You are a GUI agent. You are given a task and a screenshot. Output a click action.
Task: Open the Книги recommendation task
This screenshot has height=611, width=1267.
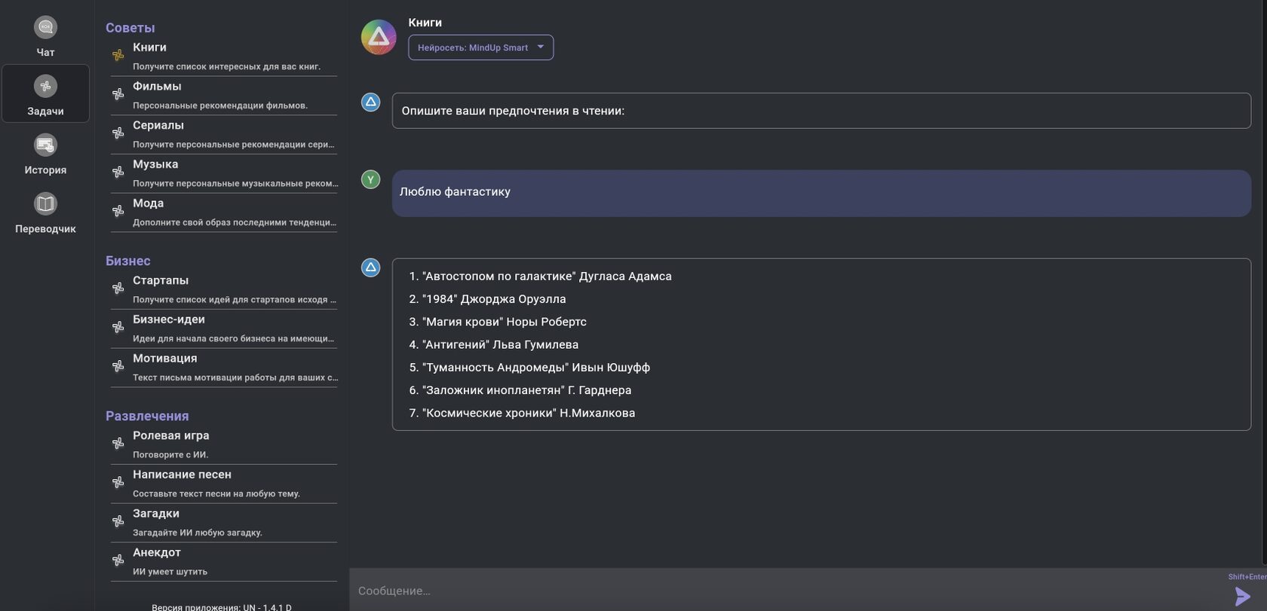[x=224, y=57]
